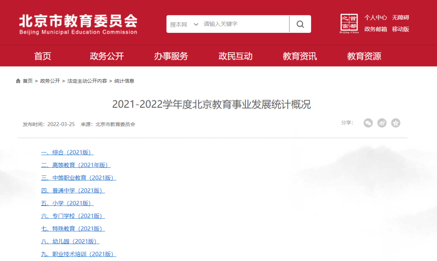
Task: Click the home icon in breadcrumb
Action: [x=18, y=81]
